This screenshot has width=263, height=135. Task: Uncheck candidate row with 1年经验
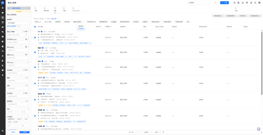[35, 100]
